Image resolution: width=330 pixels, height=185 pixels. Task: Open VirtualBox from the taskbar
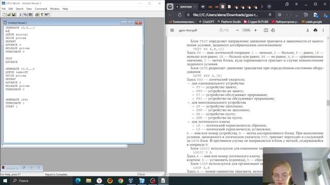(131, 180)
